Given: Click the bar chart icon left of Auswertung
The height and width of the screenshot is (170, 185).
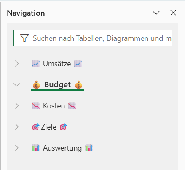Looking at the screenshot, I should pyautogui.click(x=36, y=148).
